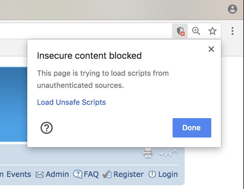The width and height of the screenshot is (244, 189).
Task: Click the power icon beside Login
Action: 152,174
